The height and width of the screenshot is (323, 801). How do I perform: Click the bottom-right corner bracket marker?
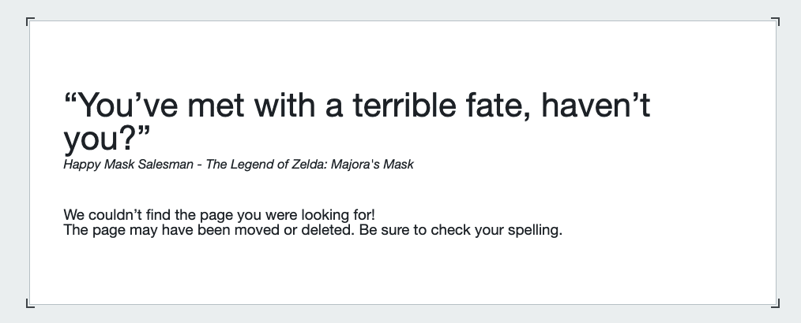coord(776,303)
